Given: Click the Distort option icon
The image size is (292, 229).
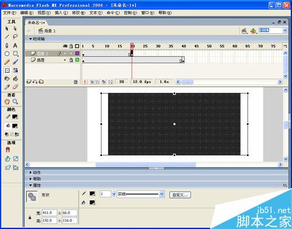Looking at the screenshot, I should click(x=8, y=168).
